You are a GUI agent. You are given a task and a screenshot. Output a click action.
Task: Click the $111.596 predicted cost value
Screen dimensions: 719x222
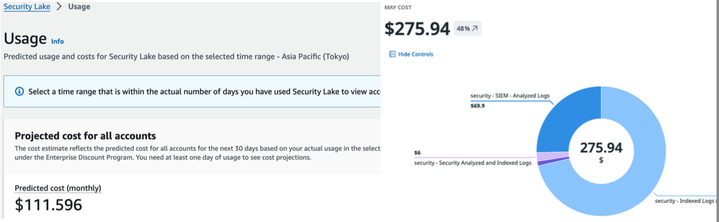pyautogui.click(x=49, y=205)
